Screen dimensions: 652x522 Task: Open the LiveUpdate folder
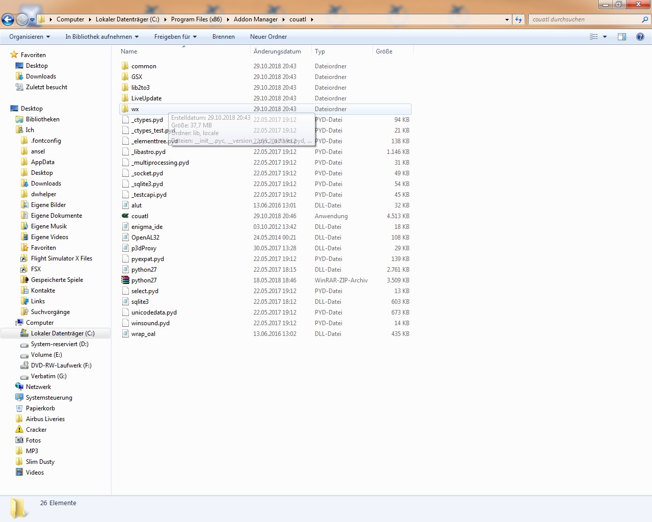click(x=146, y=98)
